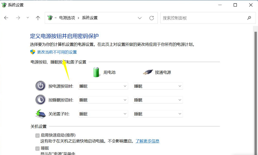258x155 pixels.
Task: Click the laptop lid close icon
Action: point(41,114)
